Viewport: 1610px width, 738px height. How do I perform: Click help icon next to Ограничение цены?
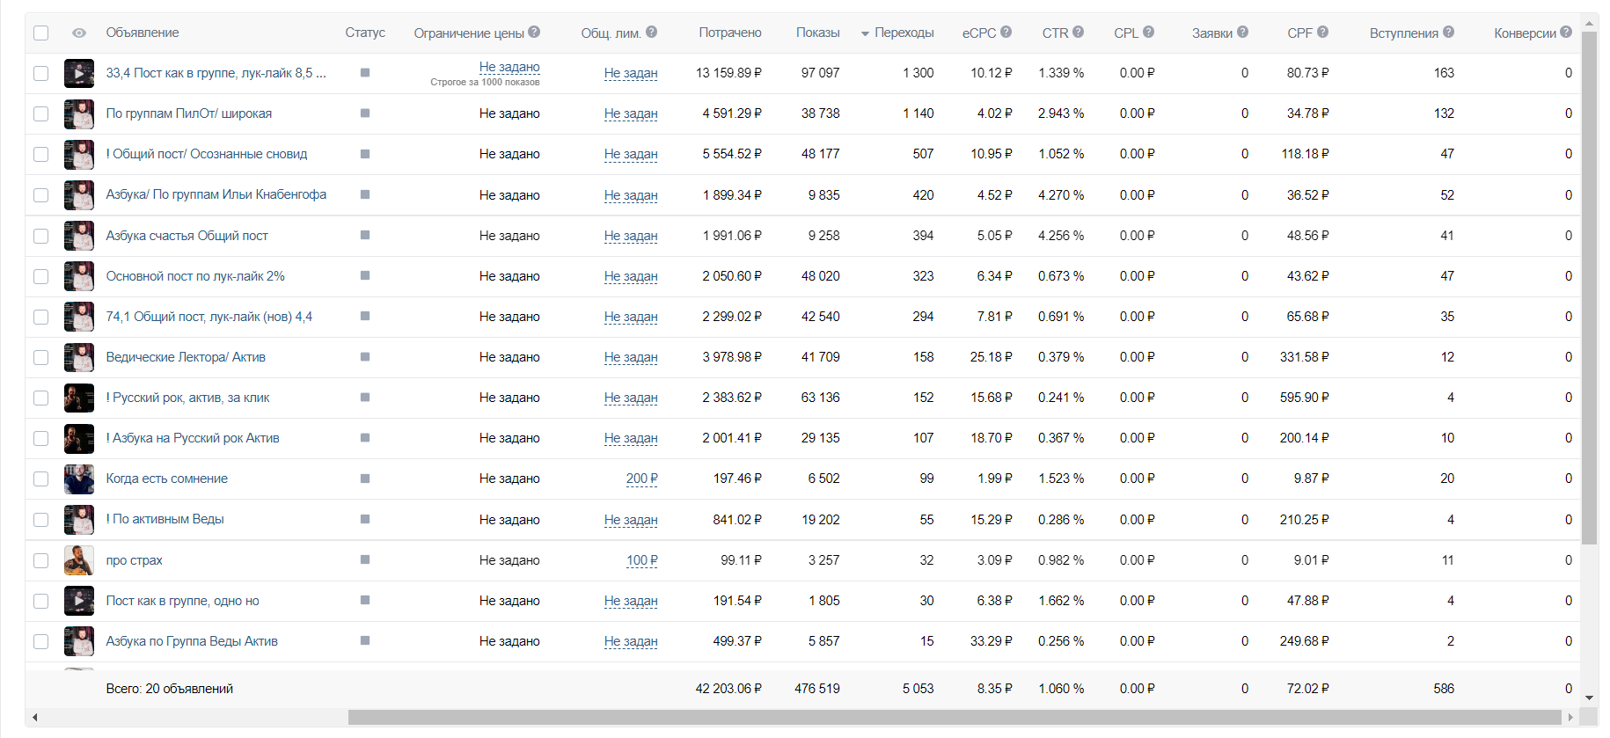pyautogui.click(x=534, y=32)
